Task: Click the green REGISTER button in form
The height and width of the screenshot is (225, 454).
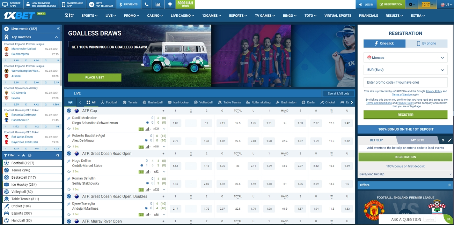Action: tap(405, 115)
